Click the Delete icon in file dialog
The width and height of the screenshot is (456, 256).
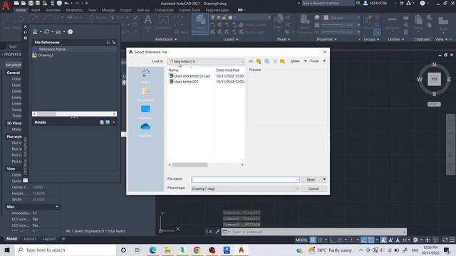(275, 61)
